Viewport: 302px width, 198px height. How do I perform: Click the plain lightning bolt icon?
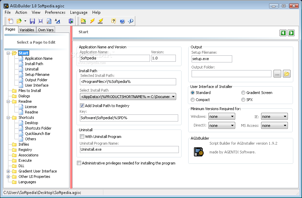click(x=92, y=21)
